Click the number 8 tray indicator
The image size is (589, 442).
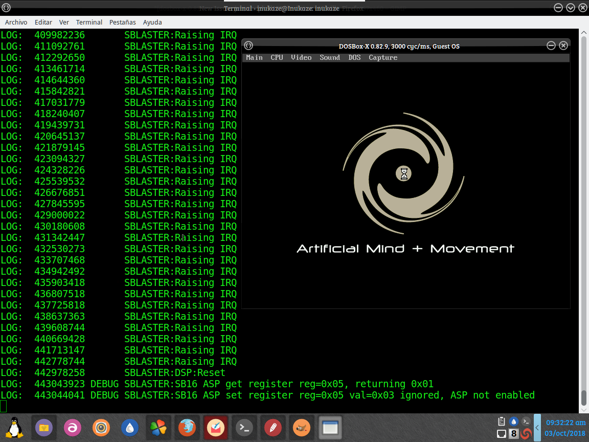[513, 434]
